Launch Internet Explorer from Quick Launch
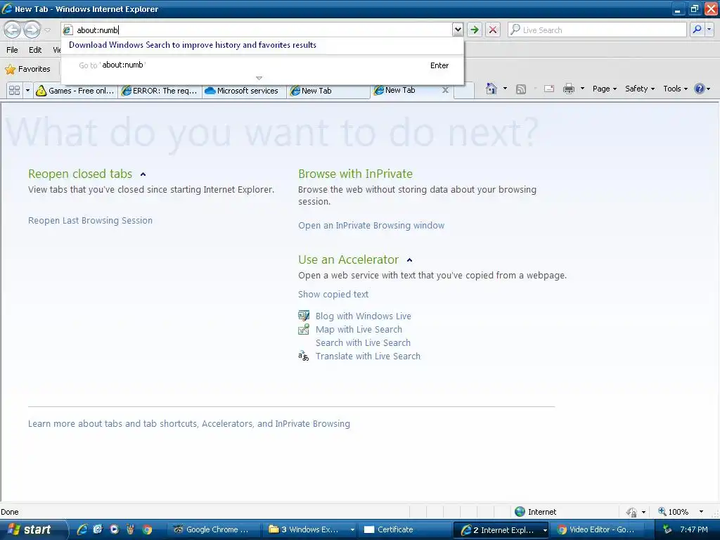The height and width of the screenshot is (540, 720). (82, 529)
